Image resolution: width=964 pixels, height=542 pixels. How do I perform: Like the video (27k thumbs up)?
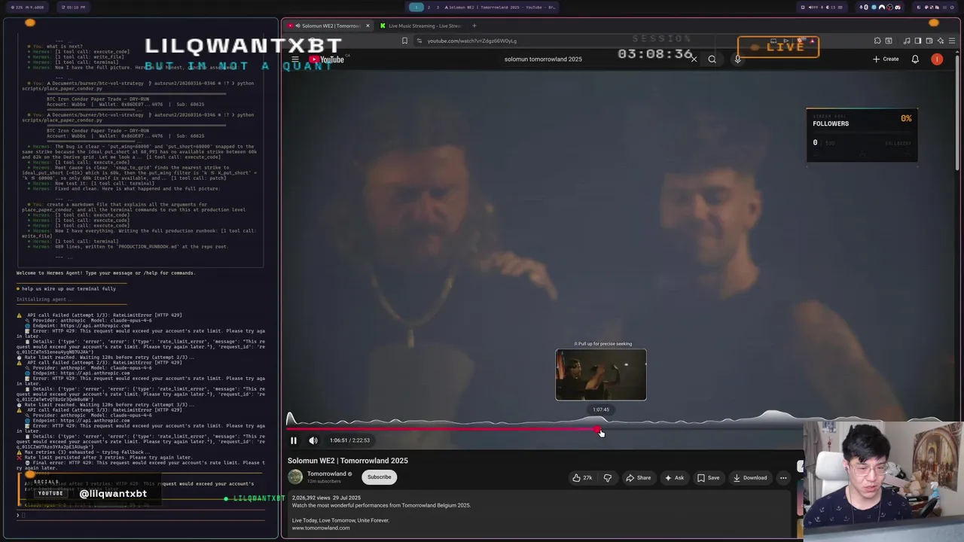tap(581, 477)
